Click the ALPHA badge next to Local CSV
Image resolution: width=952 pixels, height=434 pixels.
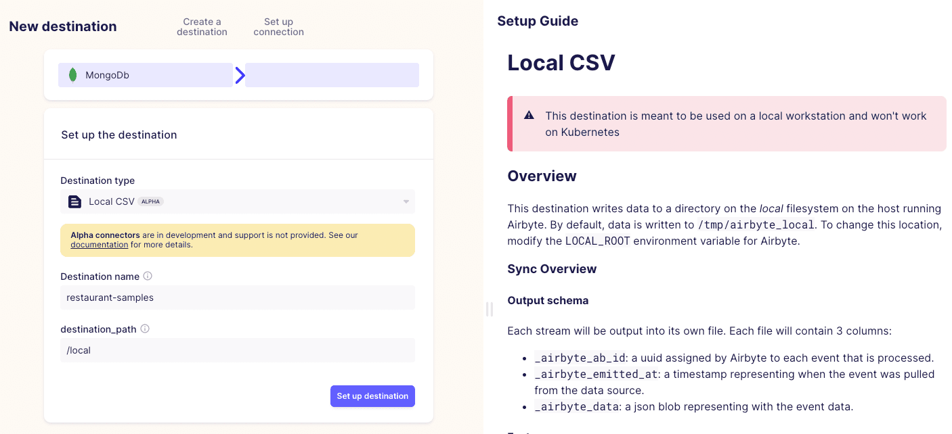(x=150, y=201)
